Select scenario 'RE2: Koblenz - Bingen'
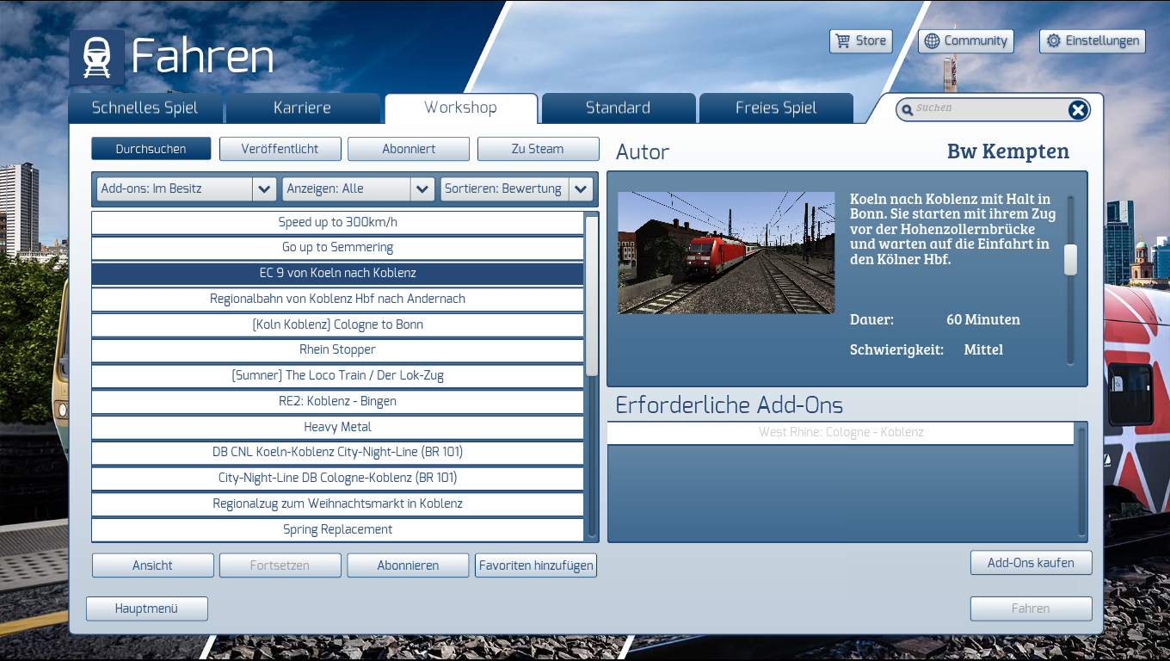Image resolution: width=1170 pixels, height=661 pixels. click(337, 402)
